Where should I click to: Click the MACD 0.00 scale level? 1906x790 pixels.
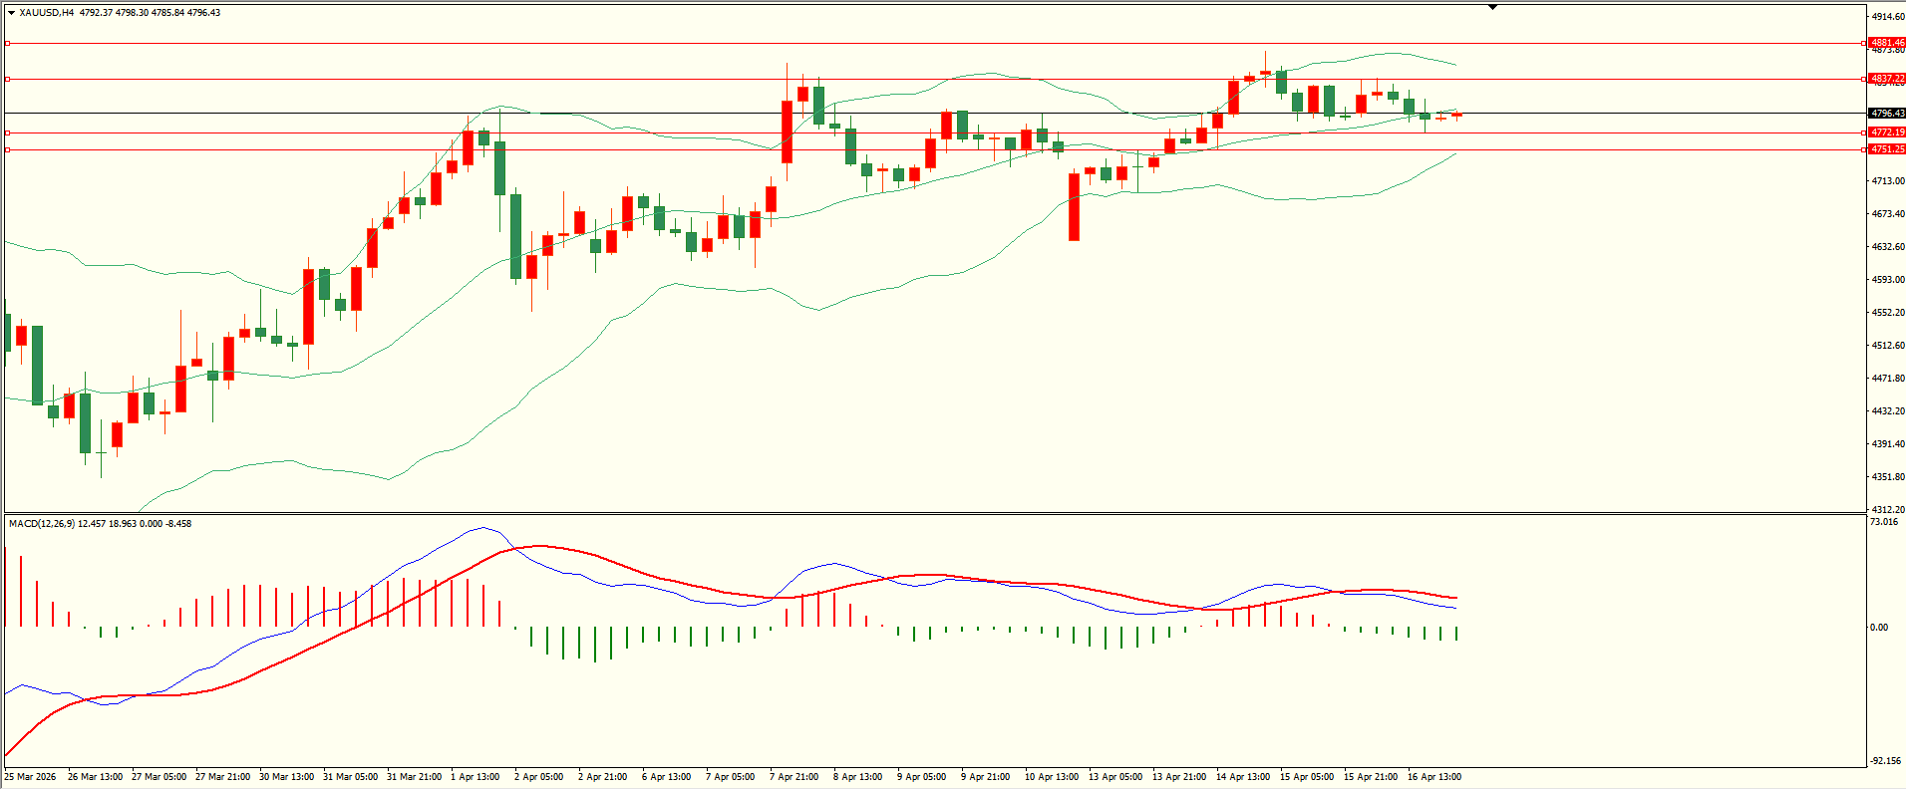point(1878,628)
